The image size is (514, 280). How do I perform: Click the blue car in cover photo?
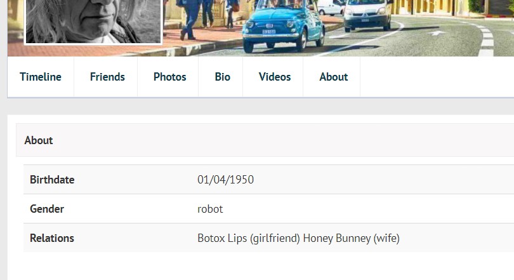(x=284, y=24)
